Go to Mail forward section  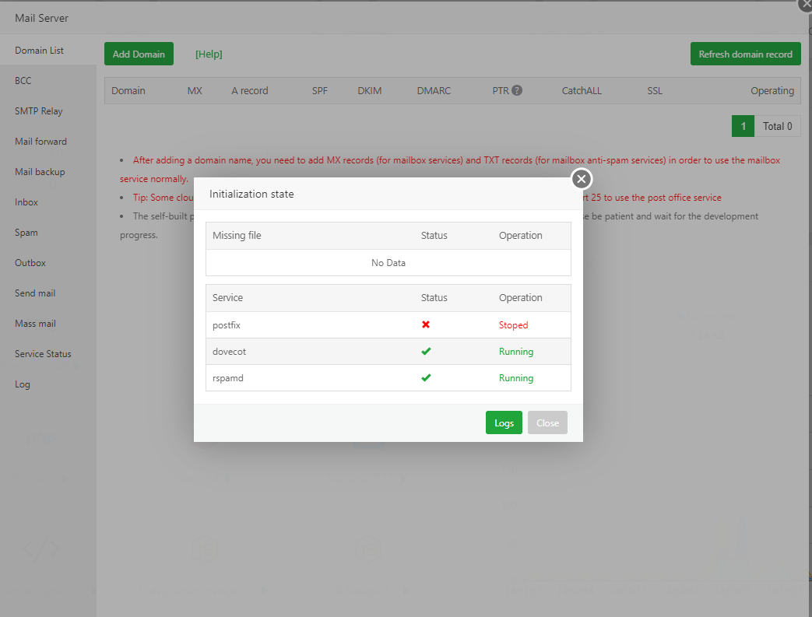click(x=48, y=142)
